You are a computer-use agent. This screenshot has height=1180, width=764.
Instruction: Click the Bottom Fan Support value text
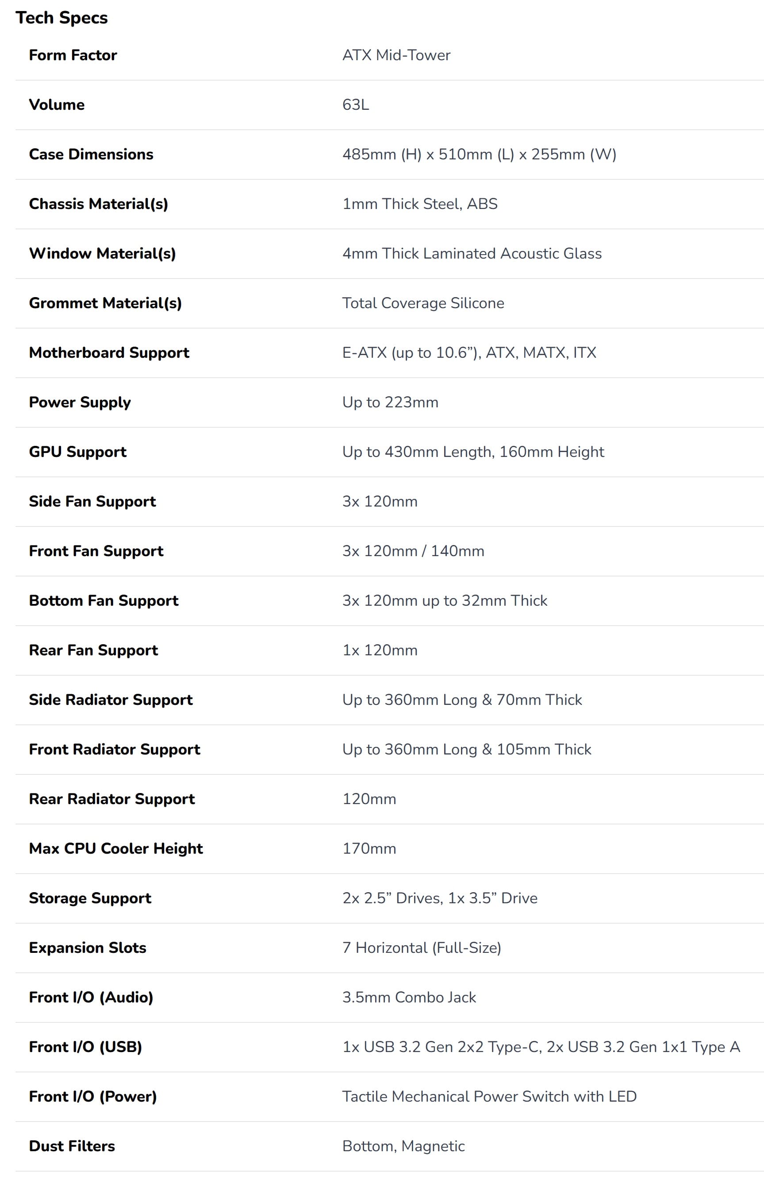pos(445,600)
